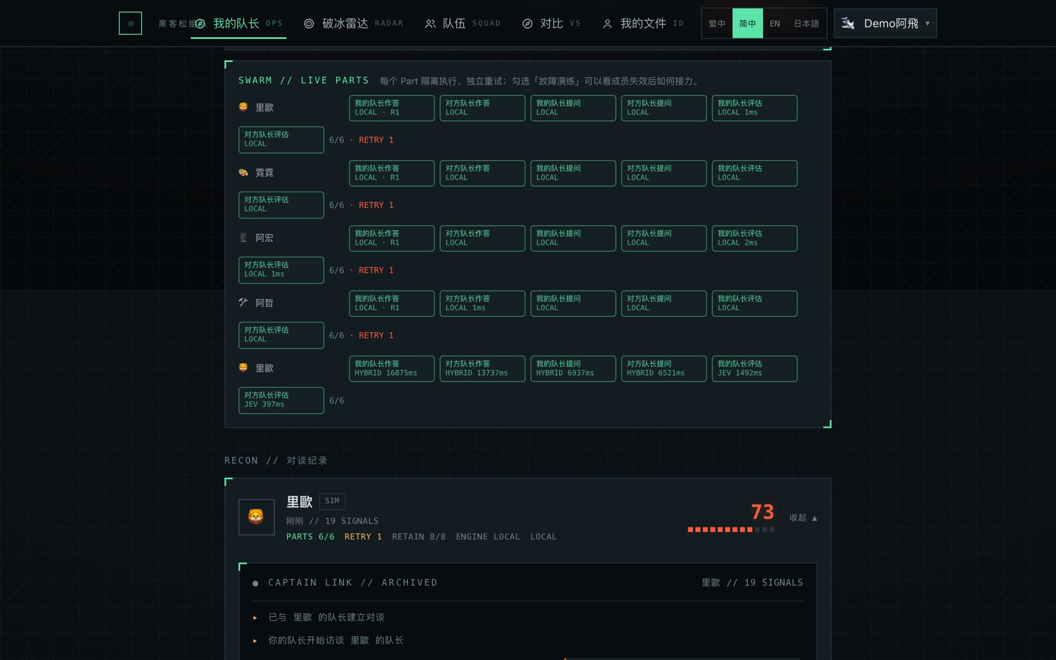The height and width of the screenshot is (660, 1056).
Task: Switch language to 日本語
Action: click(806, 23)
